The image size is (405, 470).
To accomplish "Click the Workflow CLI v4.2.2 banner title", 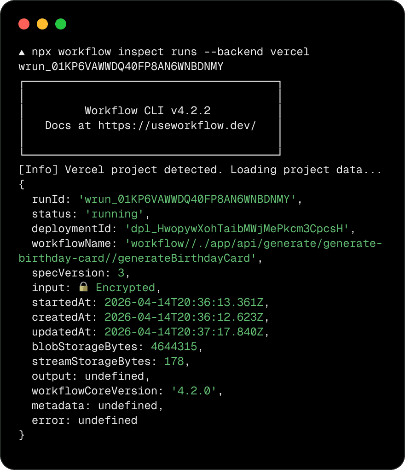I will click(148, 111).
